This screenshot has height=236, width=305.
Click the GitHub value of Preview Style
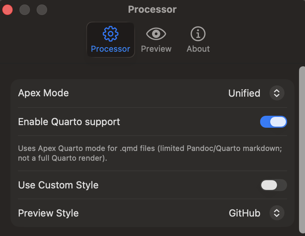244,213
